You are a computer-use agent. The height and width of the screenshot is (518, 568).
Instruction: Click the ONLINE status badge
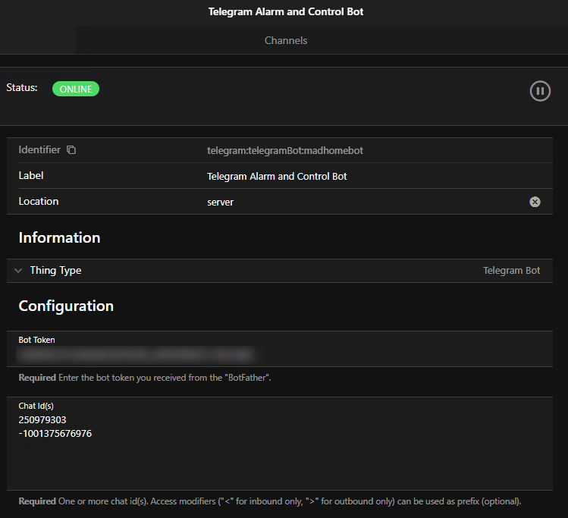coord(76,89)
